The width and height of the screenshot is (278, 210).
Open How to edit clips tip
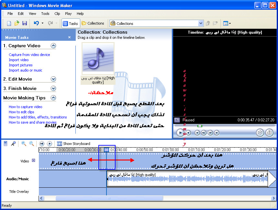pyautogui.click(x=21, y=112)
